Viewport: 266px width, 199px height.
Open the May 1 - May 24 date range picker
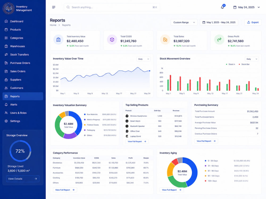[x=219, y=22]
